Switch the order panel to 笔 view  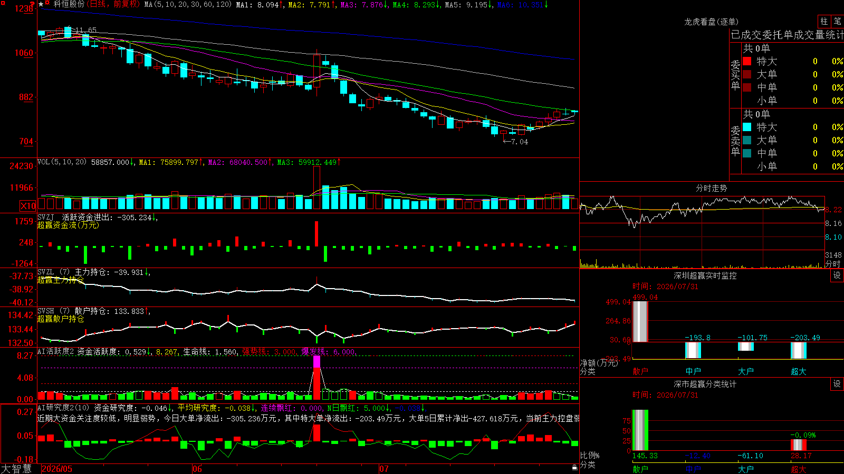838,21
